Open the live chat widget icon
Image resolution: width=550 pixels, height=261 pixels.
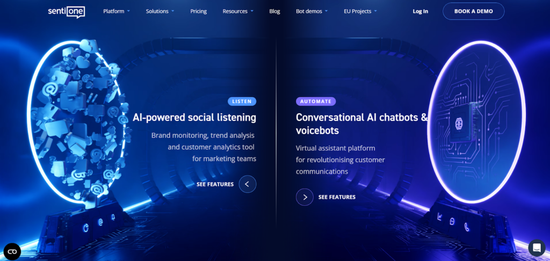tap(537, 248)
